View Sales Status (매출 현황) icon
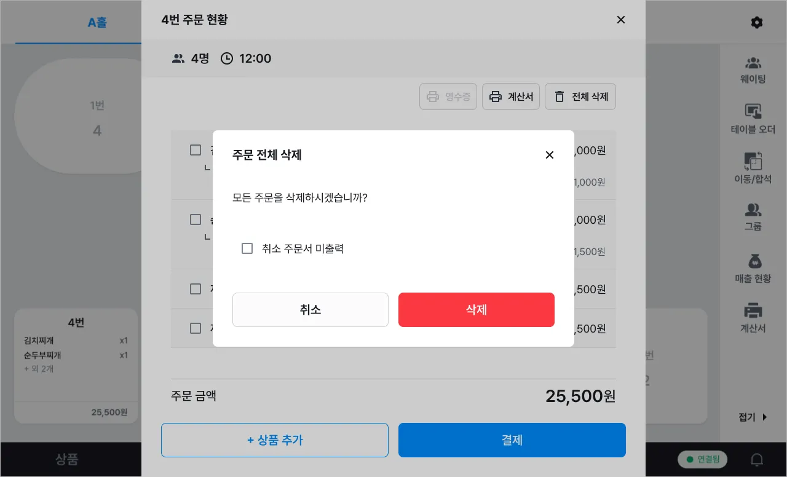This screenshot has width=787, height=477. coord(753,262)
